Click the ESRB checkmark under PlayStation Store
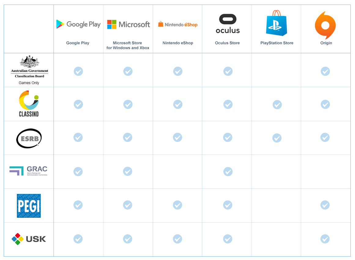 tap(277, 138)
